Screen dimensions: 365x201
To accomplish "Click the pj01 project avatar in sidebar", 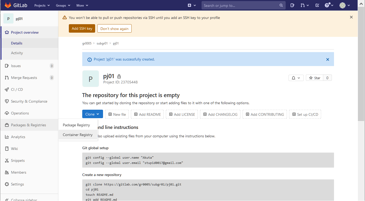I will (x=8, y=19).
